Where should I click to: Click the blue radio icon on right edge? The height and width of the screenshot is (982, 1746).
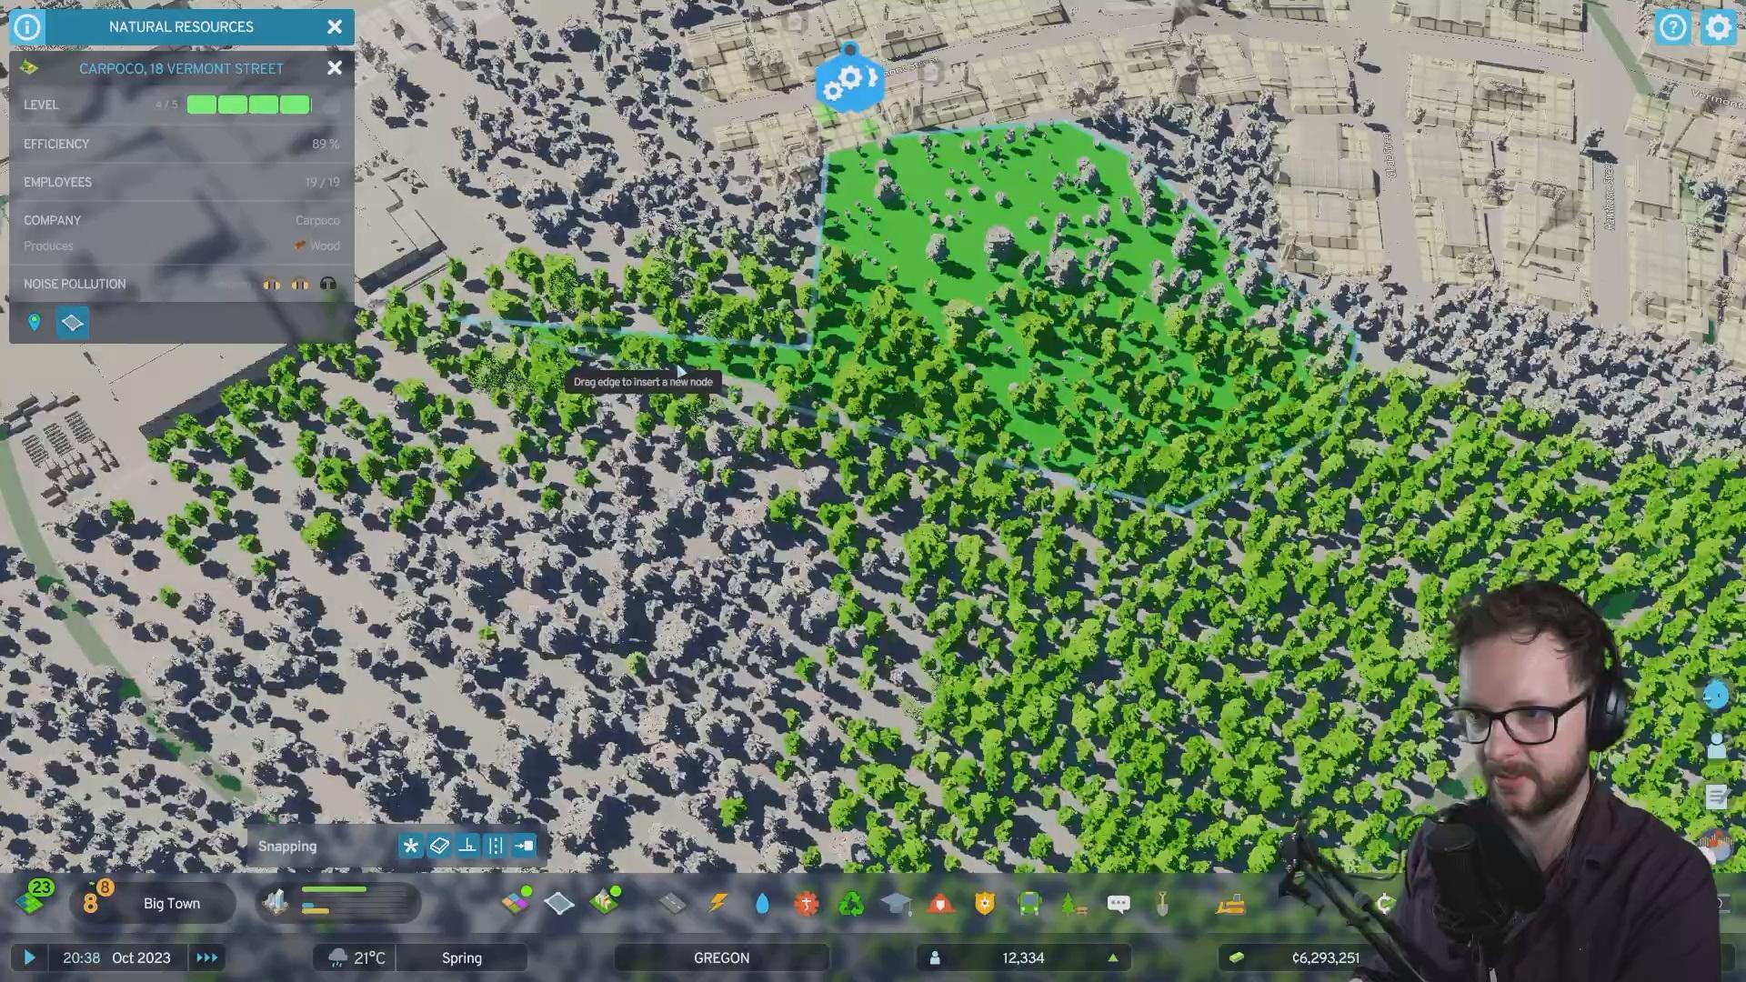click(x=1715, y=695)
